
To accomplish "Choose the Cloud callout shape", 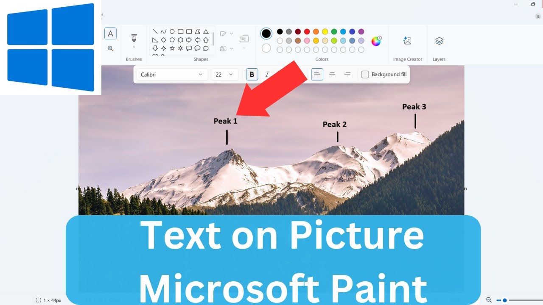I will (206, 48).
